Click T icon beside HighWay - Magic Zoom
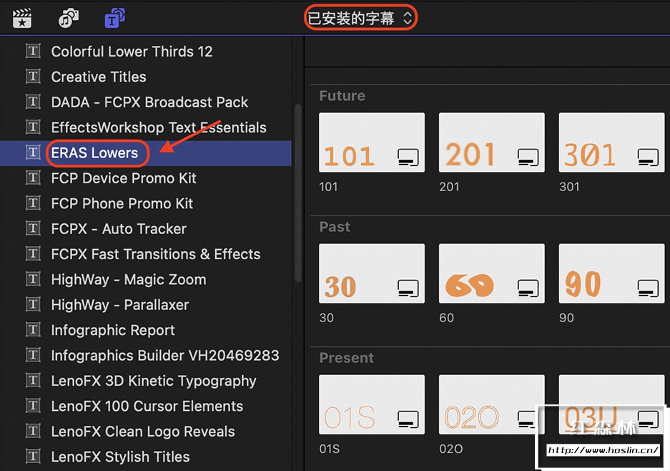Viewport: 670px width, 471px height. [33, 279]
